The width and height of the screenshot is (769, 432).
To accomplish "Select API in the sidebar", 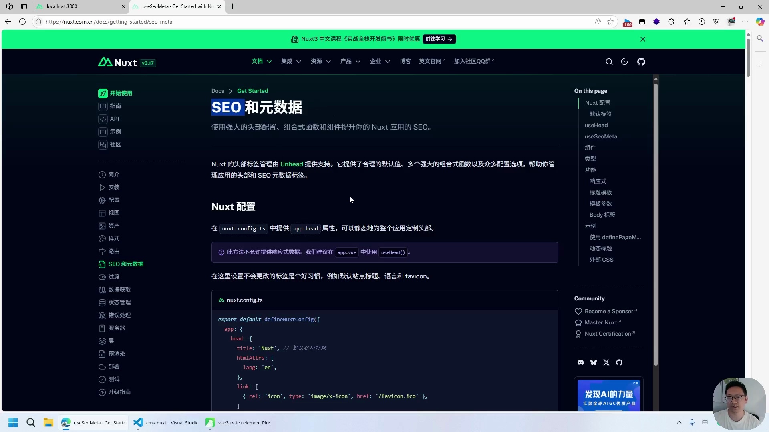I will (109, 119).
